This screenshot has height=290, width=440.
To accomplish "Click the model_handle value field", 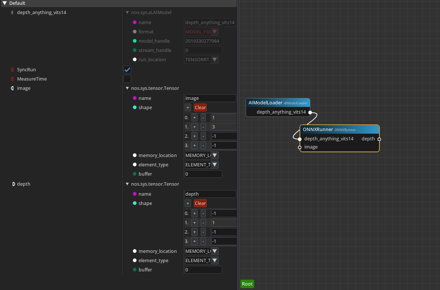I will point(203,41).
